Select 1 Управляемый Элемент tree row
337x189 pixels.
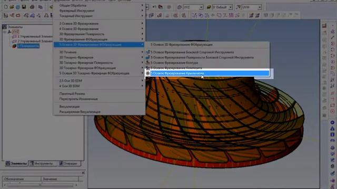pyautogui.click(x=35, y=36)
